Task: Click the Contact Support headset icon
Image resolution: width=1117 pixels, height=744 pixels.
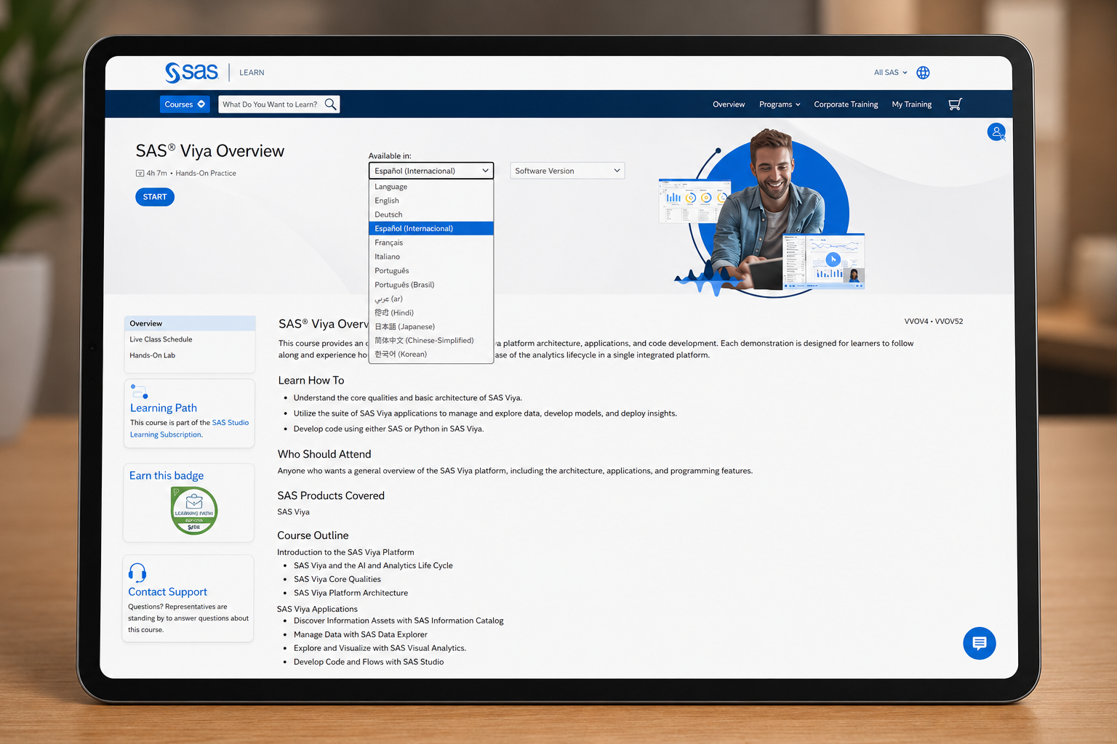Action: pyautogui.click(x=137, y=573)
